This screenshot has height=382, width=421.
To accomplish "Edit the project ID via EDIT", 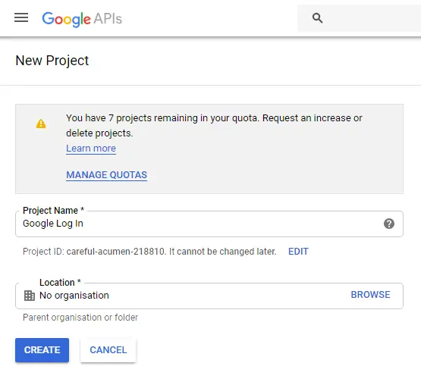I will 298,252.
